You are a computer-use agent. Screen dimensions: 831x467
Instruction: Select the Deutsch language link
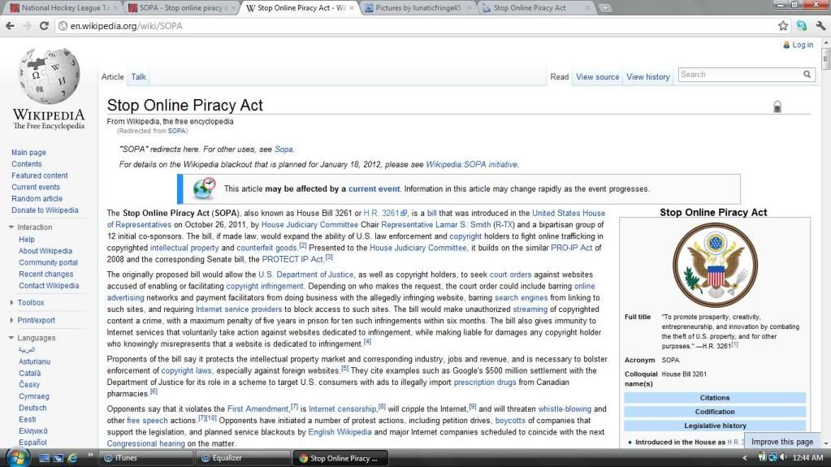pos(32,408)
